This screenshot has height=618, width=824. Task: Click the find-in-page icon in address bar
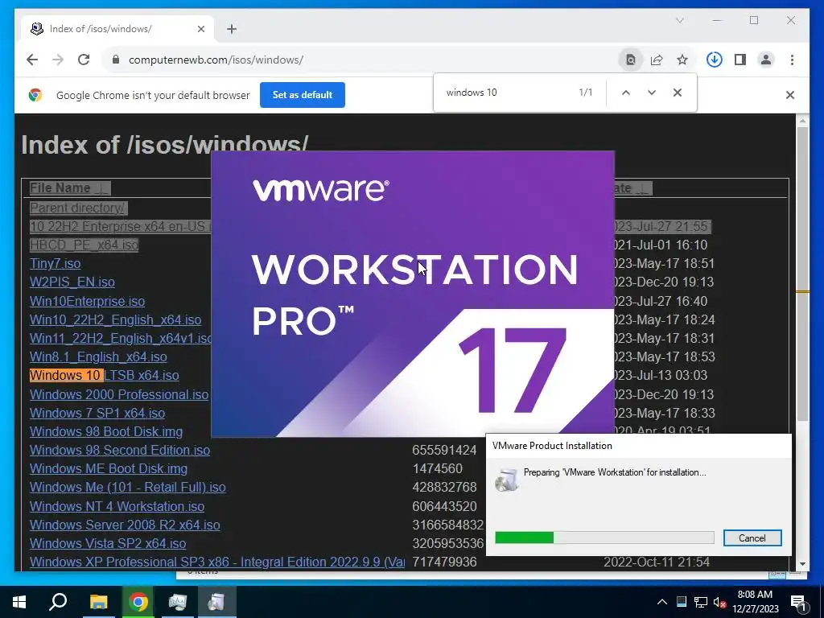(x=631, y=60)
